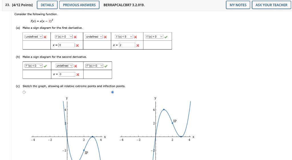Viewport: 292px width, 160px height.
Task: Open the f '(x) < 0 dropdown in part (a)
Action: click(x=124, y=37)
